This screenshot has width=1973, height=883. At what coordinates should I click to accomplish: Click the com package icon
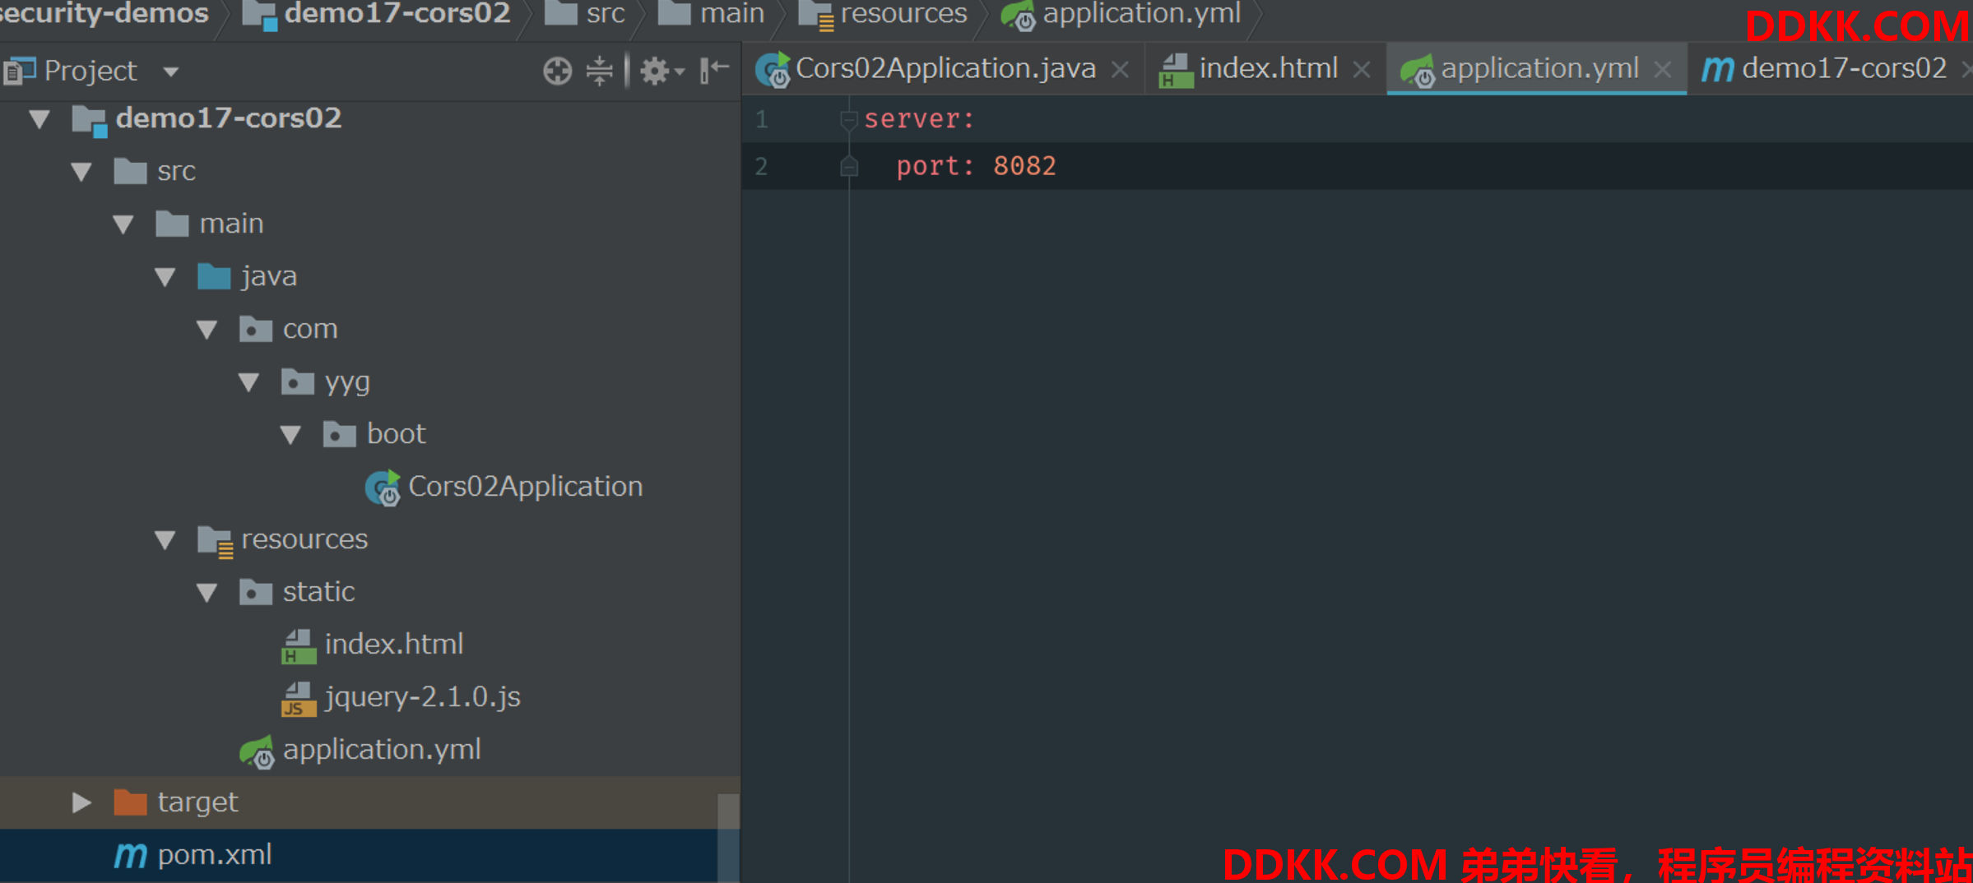(256, 329)
